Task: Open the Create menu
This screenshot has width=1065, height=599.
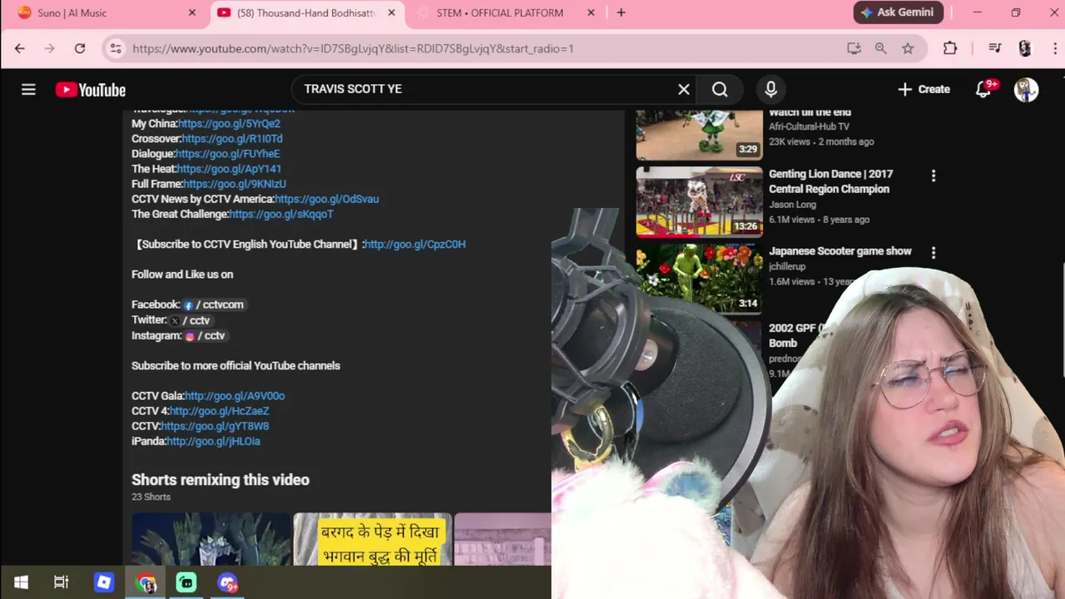Action: (924, 89)
